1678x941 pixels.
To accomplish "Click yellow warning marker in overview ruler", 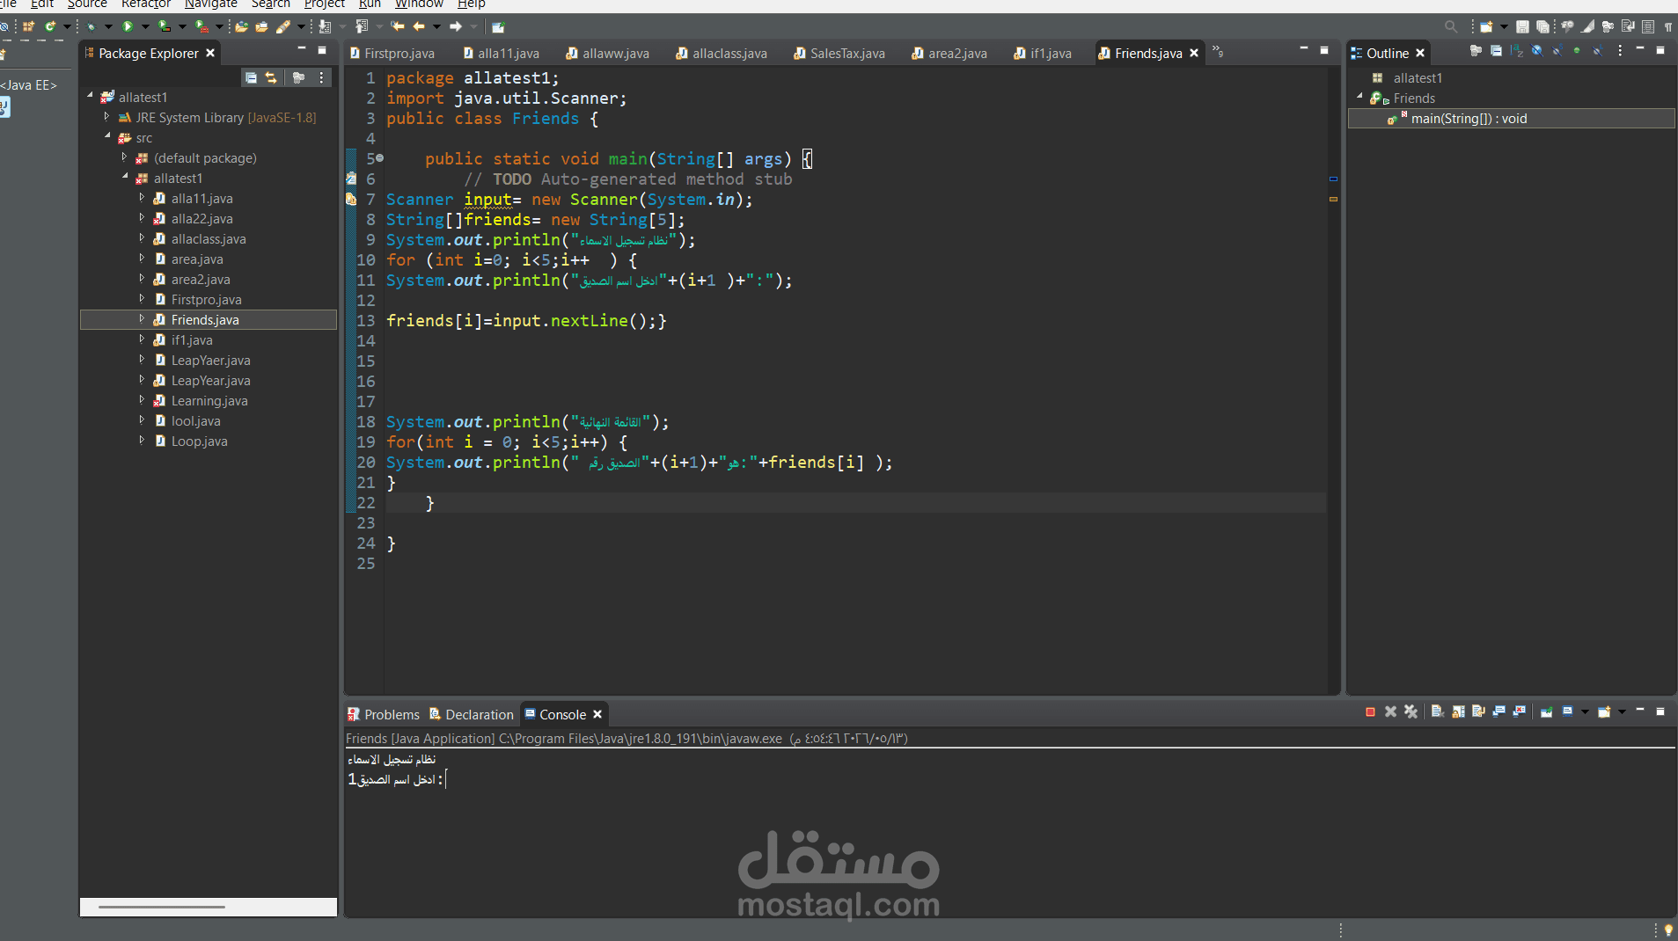I will [x=1333, y=200].
